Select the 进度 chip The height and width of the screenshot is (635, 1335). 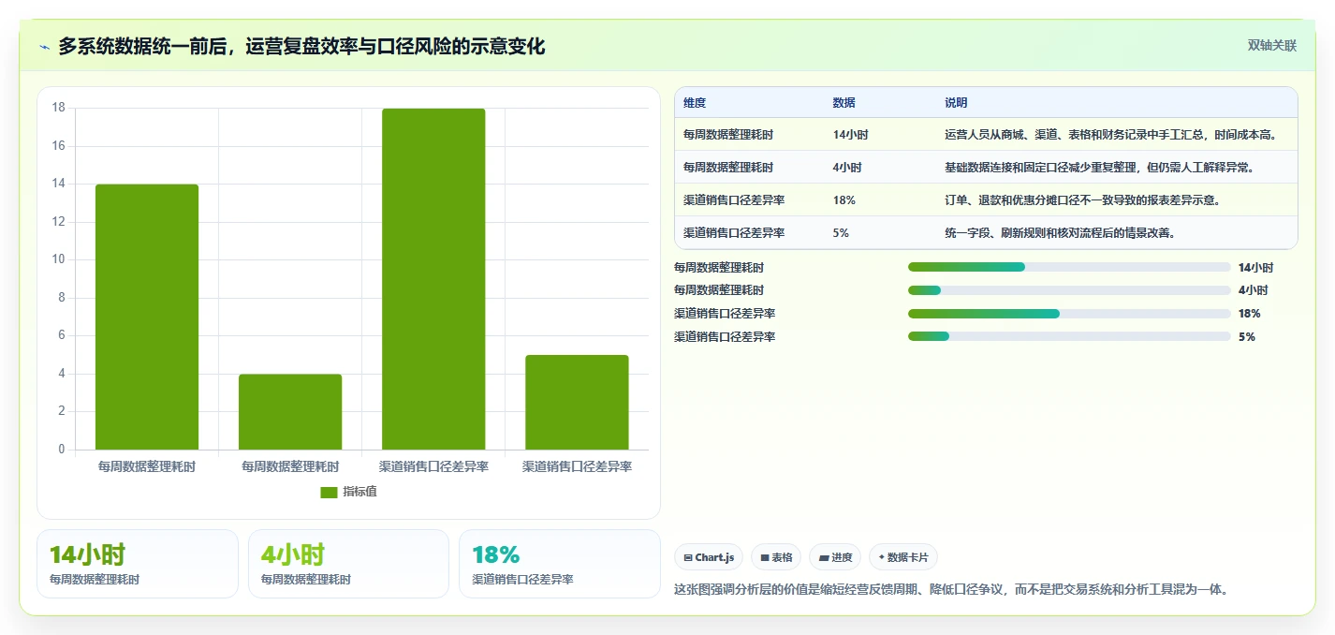835,557
